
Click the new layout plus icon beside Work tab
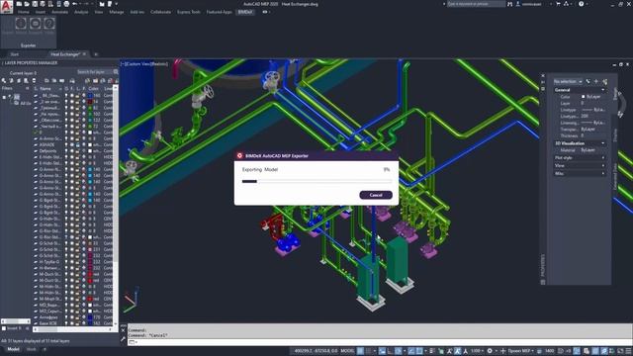click(x=45, y=349)
